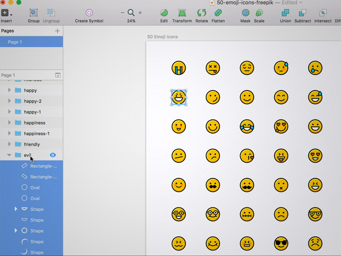The width and height of the screenshot is (341, 256).
Task: Select the emoji with an X-shaped mouth
Action: tap(281, 185)
